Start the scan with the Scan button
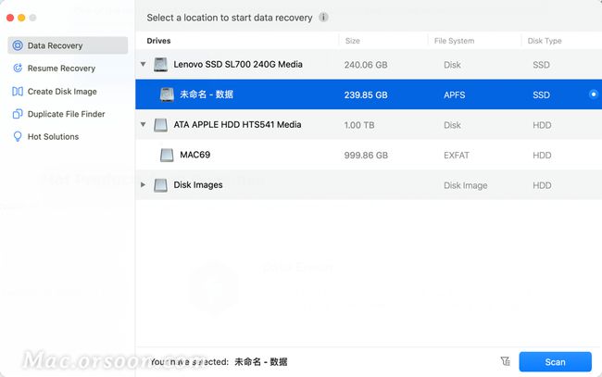 [555, 361]
